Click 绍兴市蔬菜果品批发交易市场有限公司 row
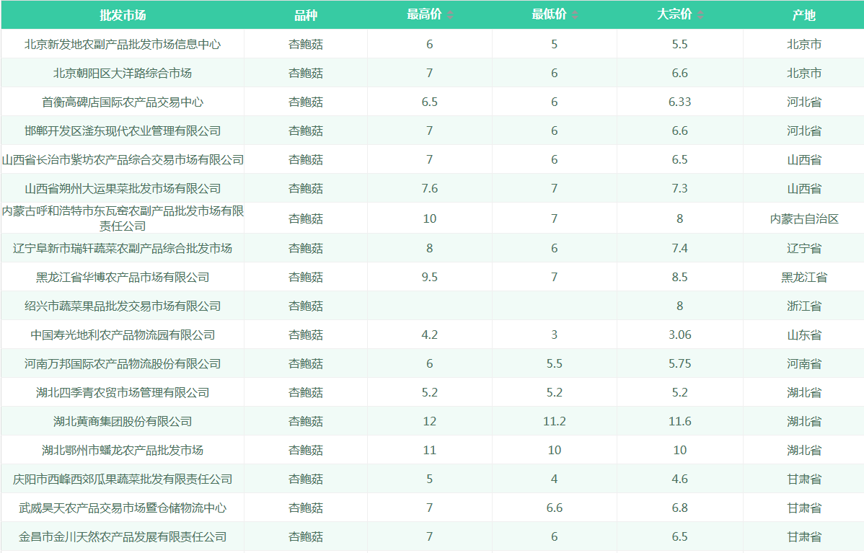The width and height of the screenshot is (864, 553). click(123, 306)
